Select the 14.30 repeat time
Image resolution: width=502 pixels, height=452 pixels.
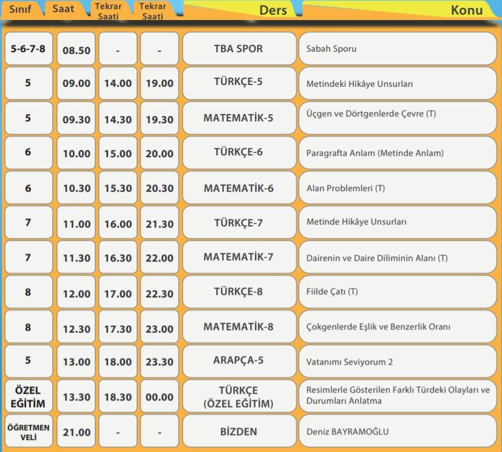point(118,118)
